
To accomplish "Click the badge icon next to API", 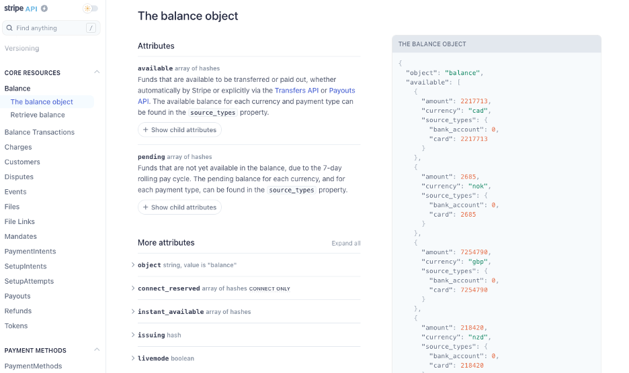I will coord(44,9).
